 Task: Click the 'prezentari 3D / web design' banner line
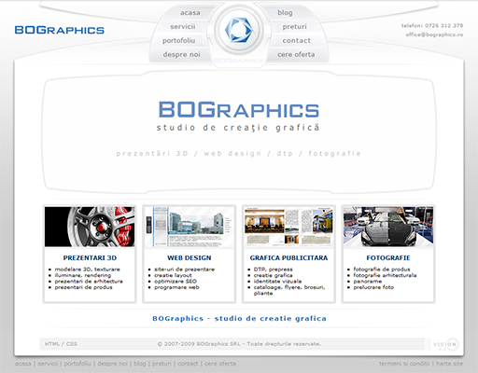click(238, 154)
